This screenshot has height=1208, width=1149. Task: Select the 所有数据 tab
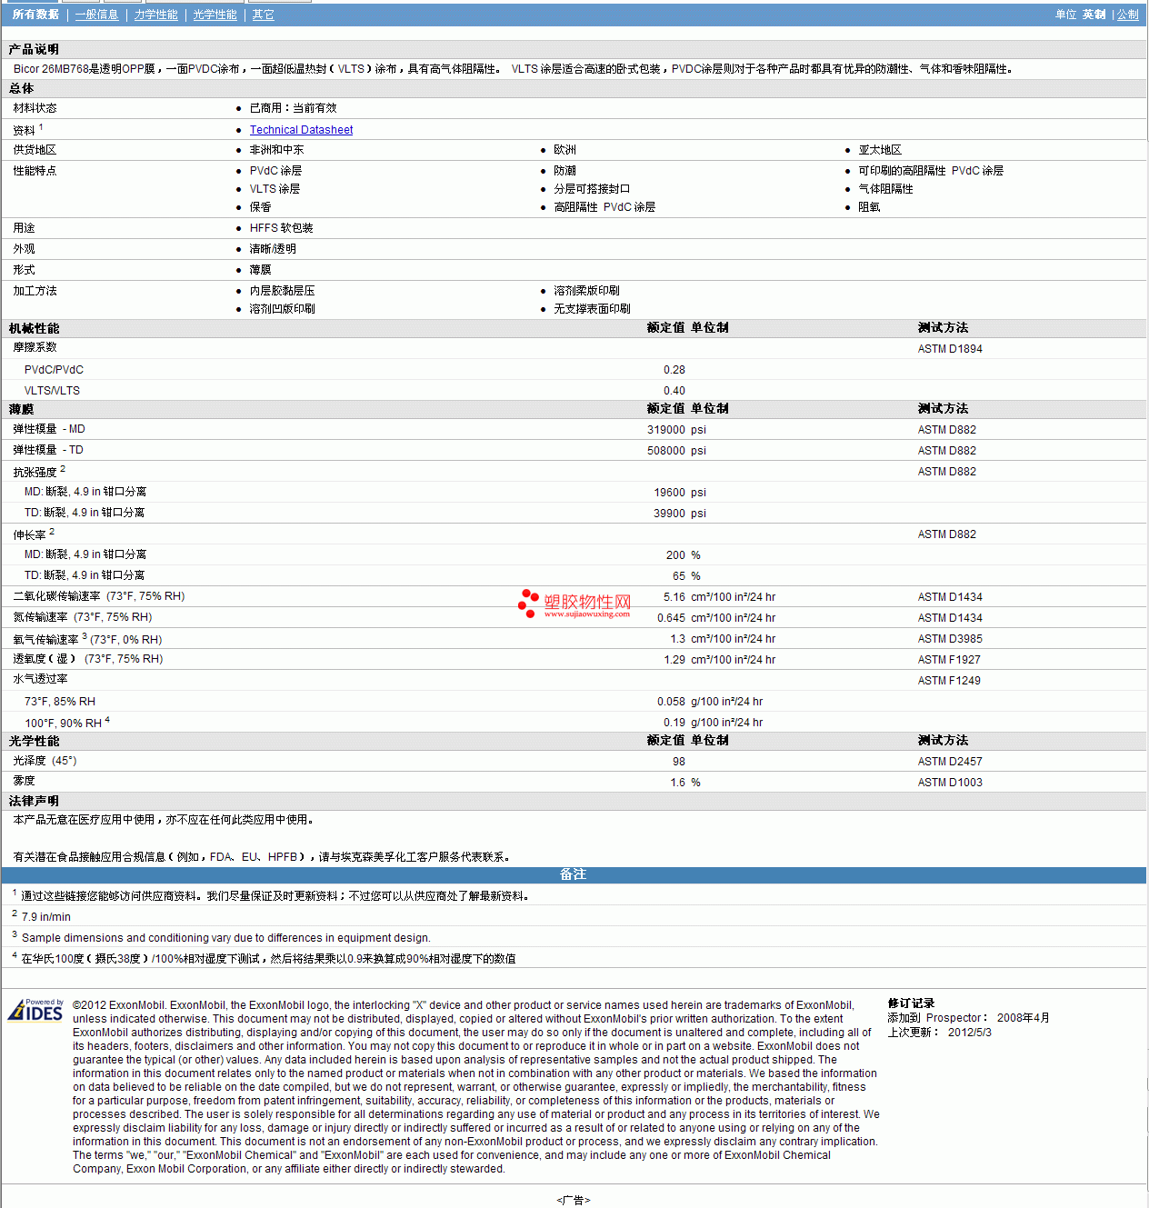pyautogui.click(x=35, y=15)
